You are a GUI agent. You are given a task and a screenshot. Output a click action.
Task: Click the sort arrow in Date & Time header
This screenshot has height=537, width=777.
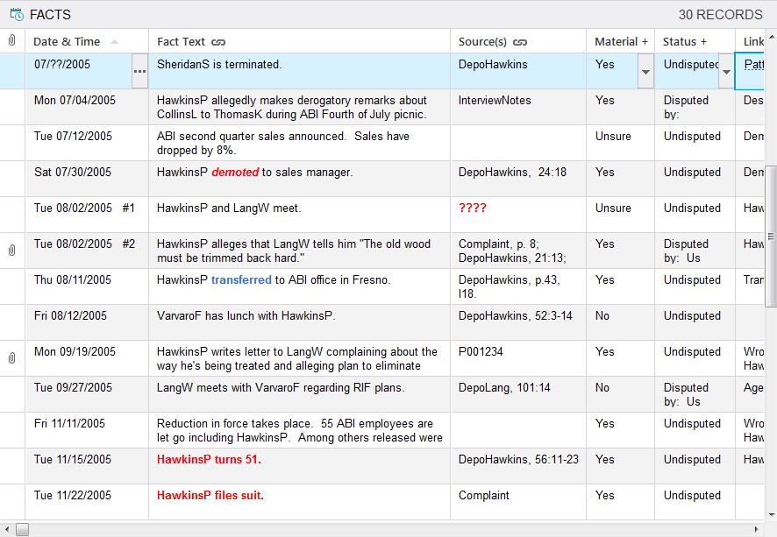pyautogui.click(x=115, y=42)
